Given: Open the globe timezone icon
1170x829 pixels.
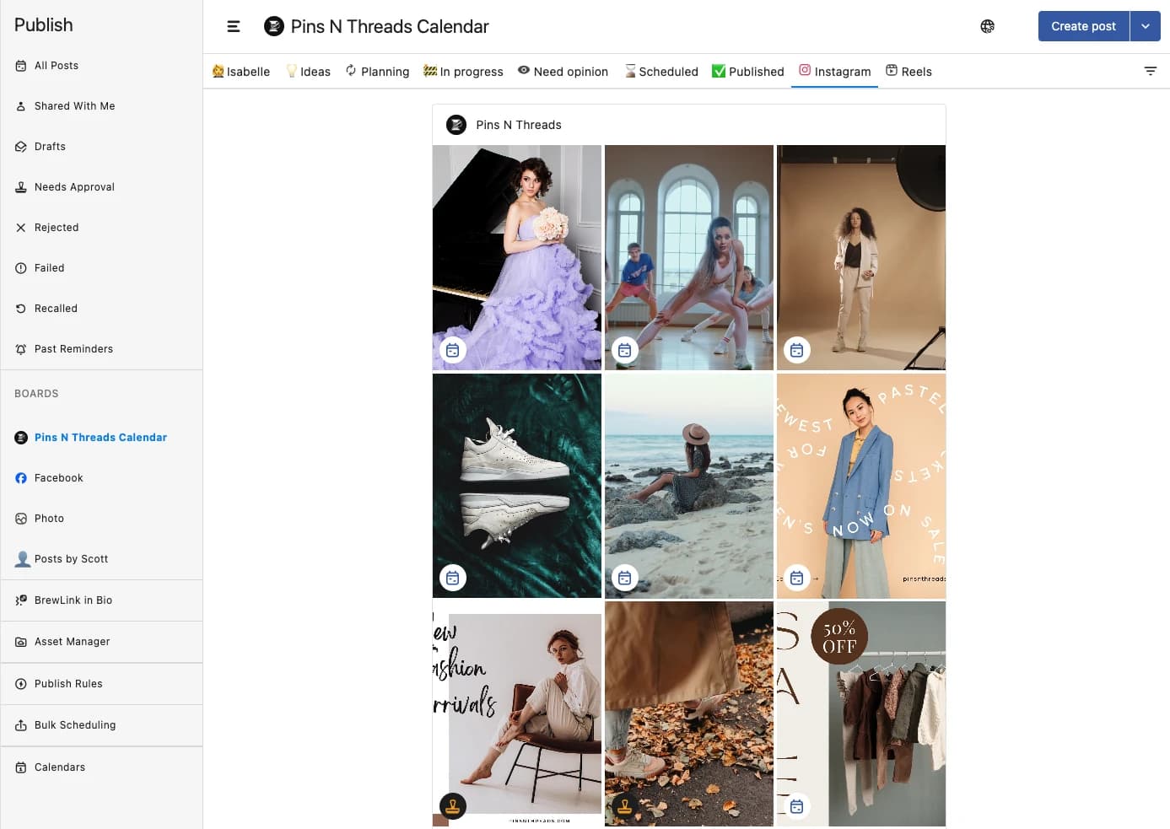Looking at the screenshot, I should (987, 27).
